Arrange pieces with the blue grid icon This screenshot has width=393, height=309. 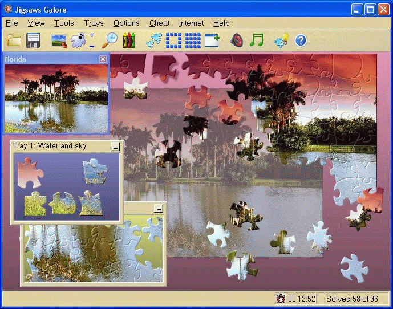click(x=193, y=40)
